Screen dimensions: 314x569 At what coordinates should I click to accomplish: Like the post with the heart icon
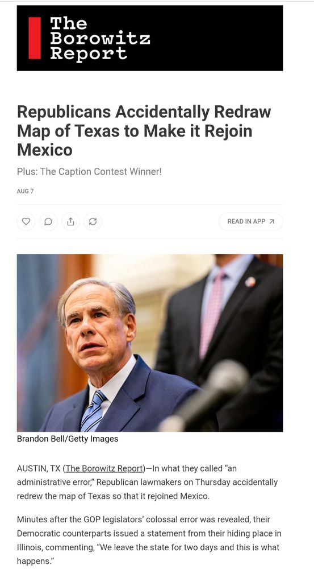(26, 221)
